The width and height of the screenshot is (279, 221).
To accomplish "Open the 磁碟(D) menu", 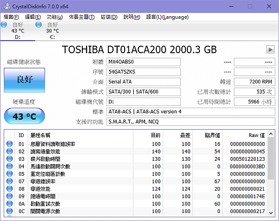I will pyautogui.click(x=109, y=17).
